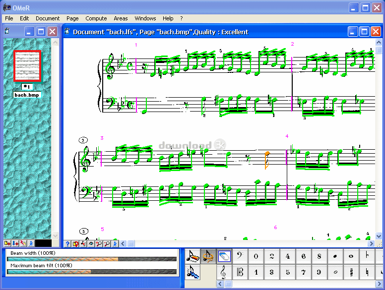Click the bach.bmp file name label

click(x=27, y=95)
